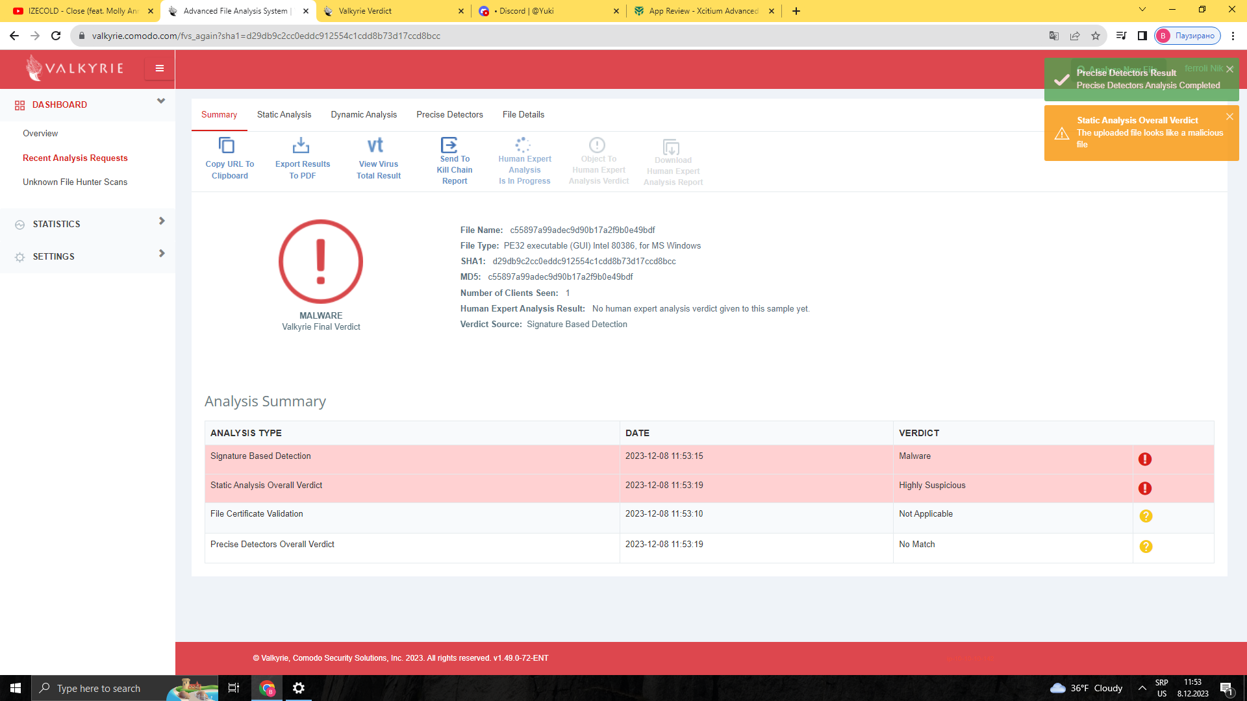Click Export Results To PDF icon
This screenshot has width=1247, height=701.
point(301,145)
